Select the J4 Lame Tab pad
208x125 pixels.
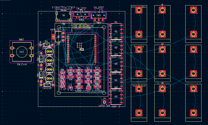click(x=104, y=102)
